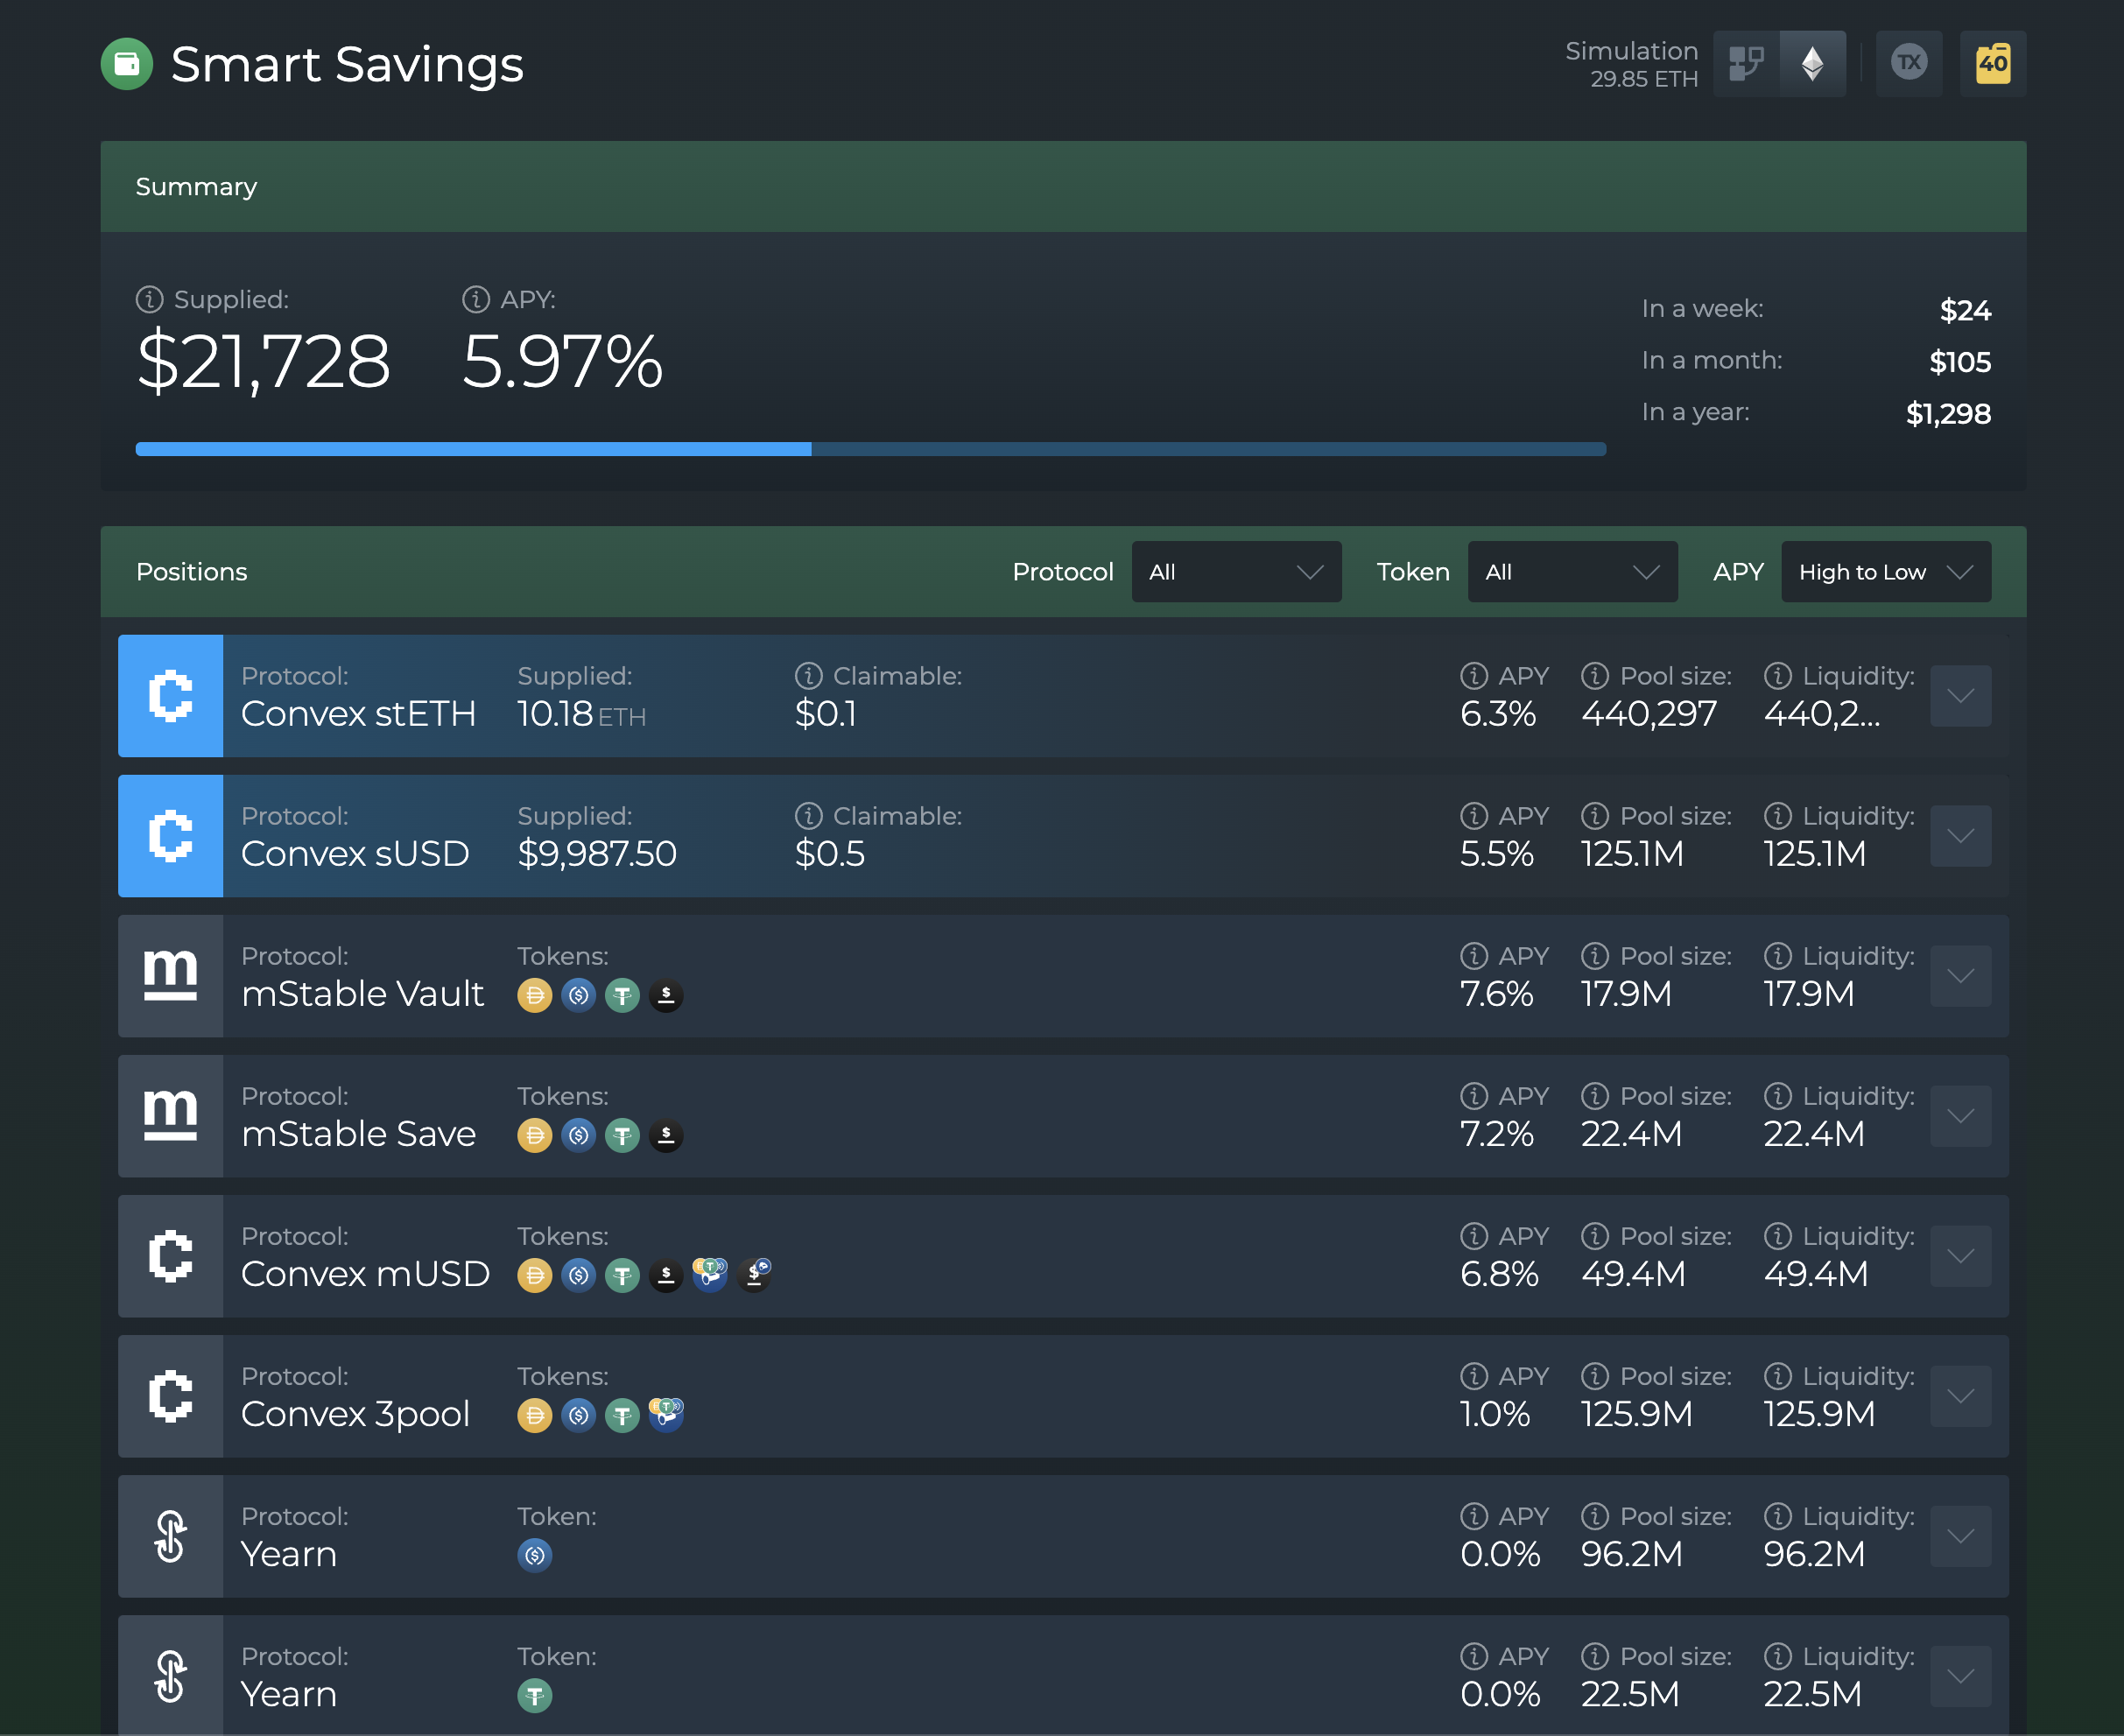Click the Convex stETH protocol name
This screenshot has width=2124, height=1736.
coord(358,714)
